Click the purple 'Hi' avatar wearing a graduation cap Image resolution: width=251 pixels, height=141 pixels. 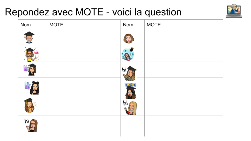(30, 69)
